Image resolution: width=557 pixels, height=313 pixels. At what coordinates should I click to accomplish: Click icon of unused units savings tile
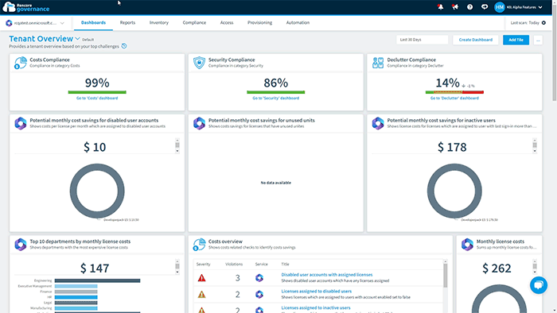pos(199,123)
